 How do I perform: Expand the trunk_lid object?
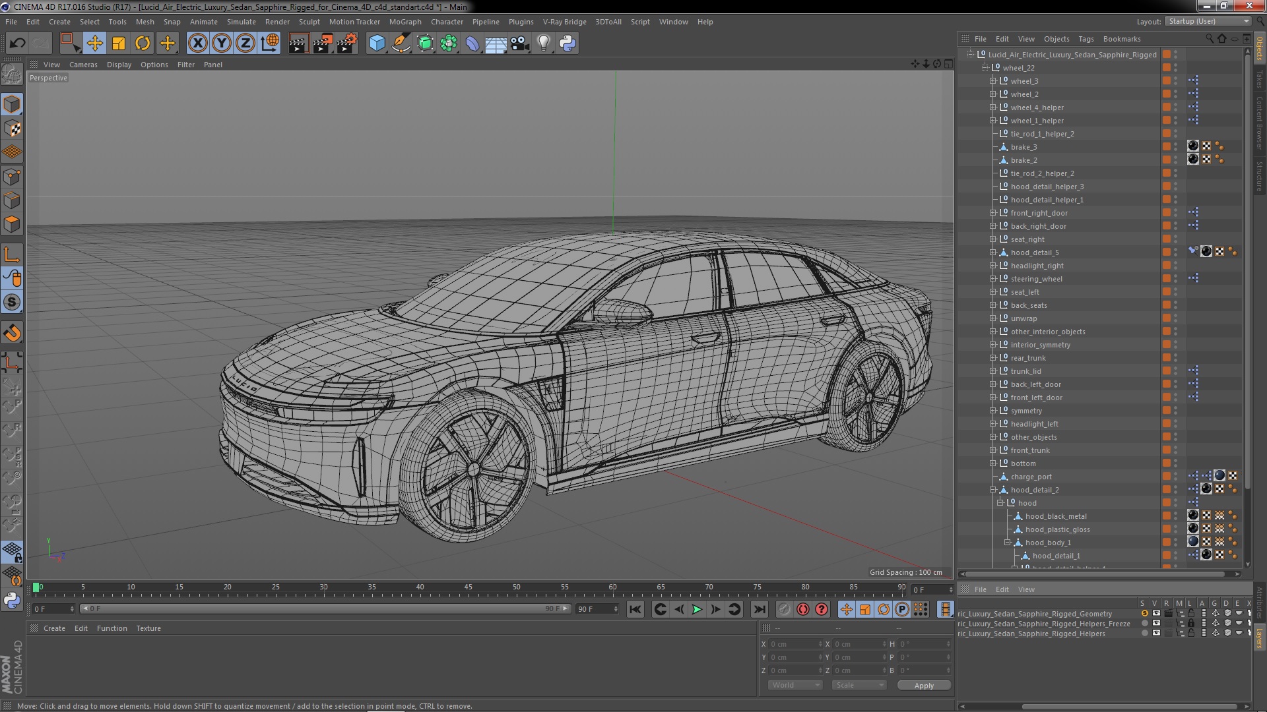click(x=992, y=371)
